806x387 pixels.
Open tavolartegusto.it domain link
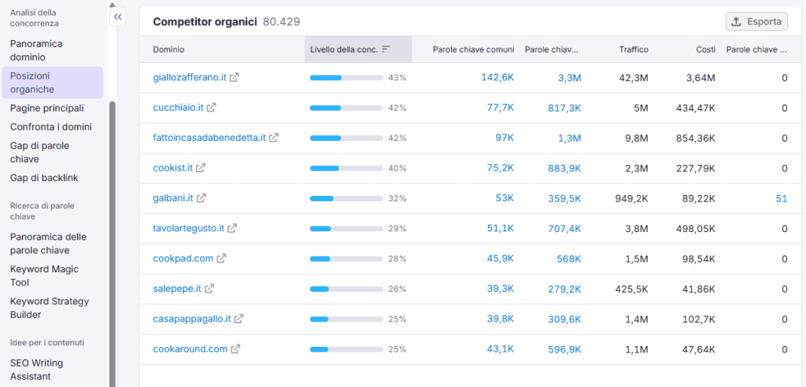(x=189, y=228)
